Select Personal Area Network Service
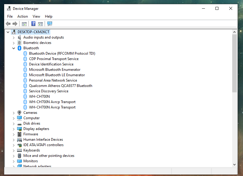Screen dimensions: 243x176 click(x=53, y=80)
